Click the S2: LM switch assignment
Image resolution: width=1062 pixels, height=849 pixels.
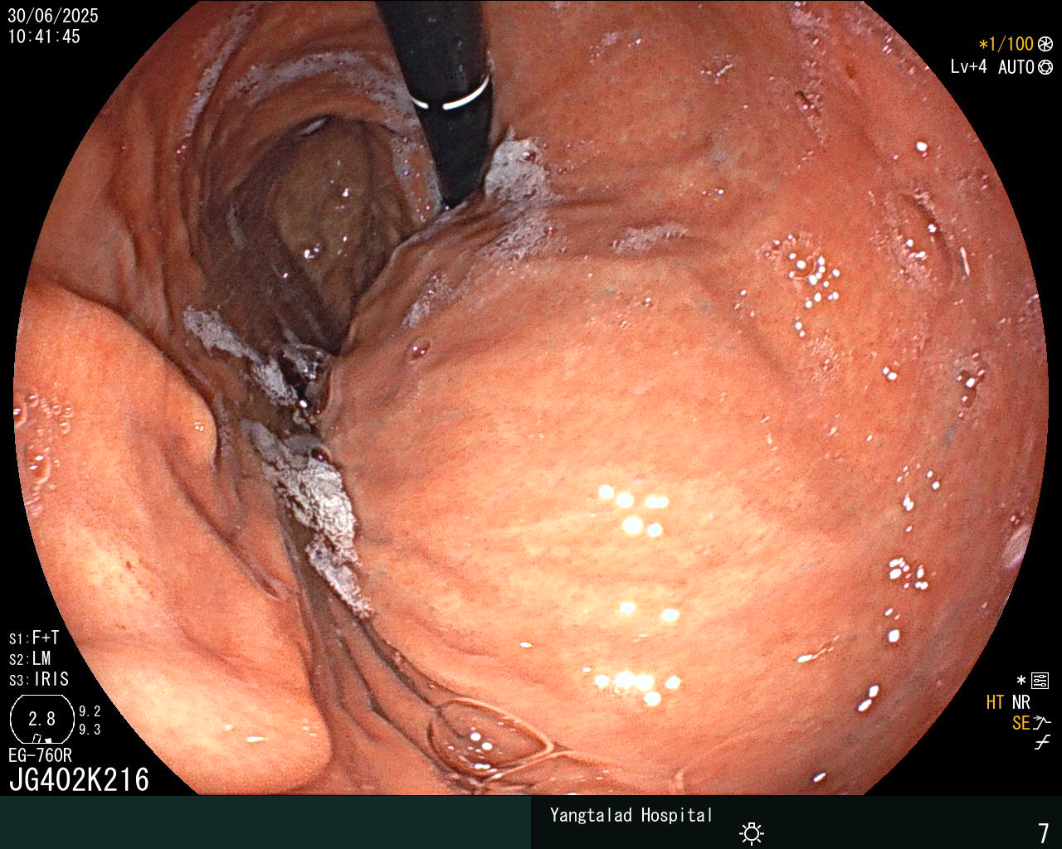pos(30,658)
